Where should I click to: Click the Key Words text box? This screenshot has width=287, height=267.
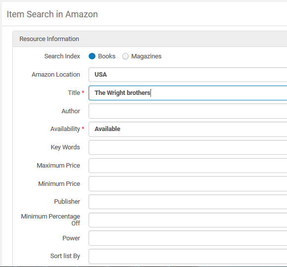click(188, 147)
